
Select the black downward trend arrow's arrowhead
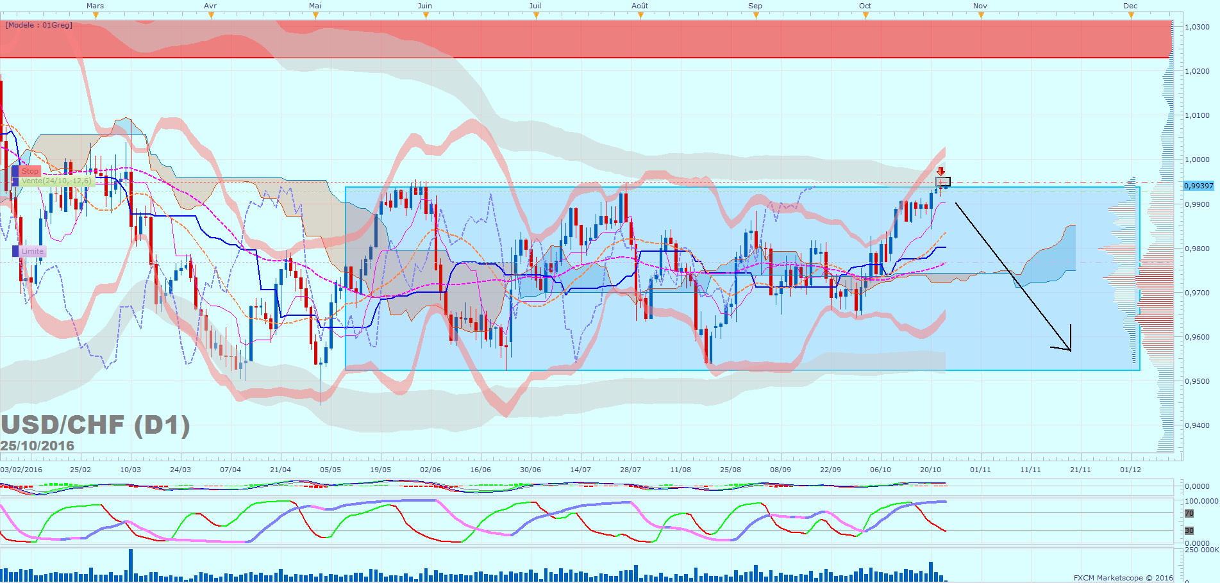[1067, 346]
